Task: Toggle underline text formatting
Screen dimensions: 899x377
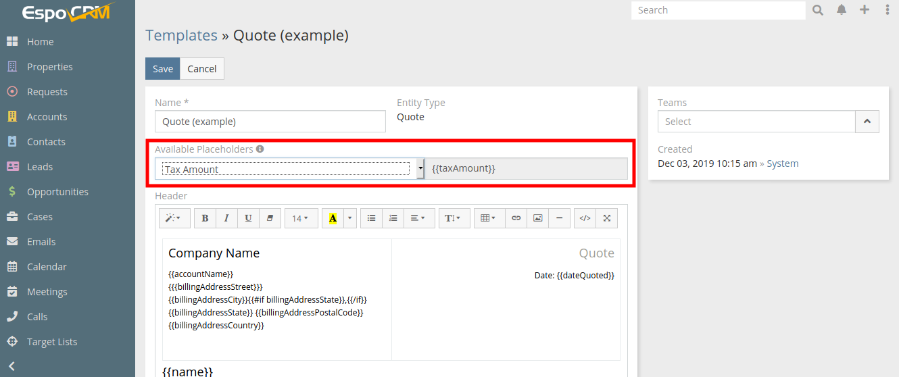Action: point(248,218)
